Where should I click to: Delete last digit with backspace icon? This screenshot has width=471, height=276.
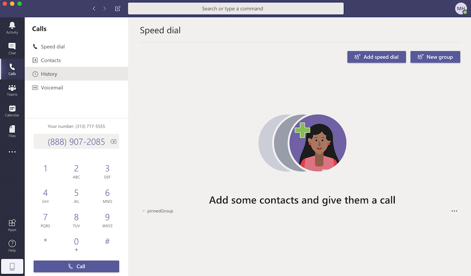point(113,142)
